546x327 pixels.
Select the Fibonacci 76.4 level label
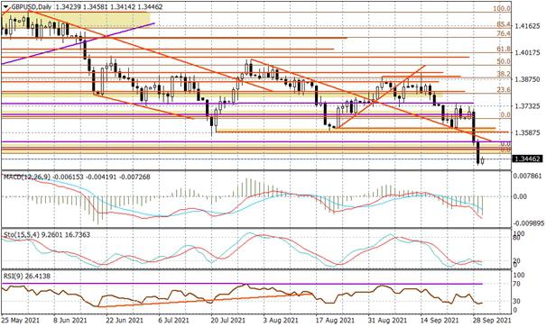[x=504, y=33]
